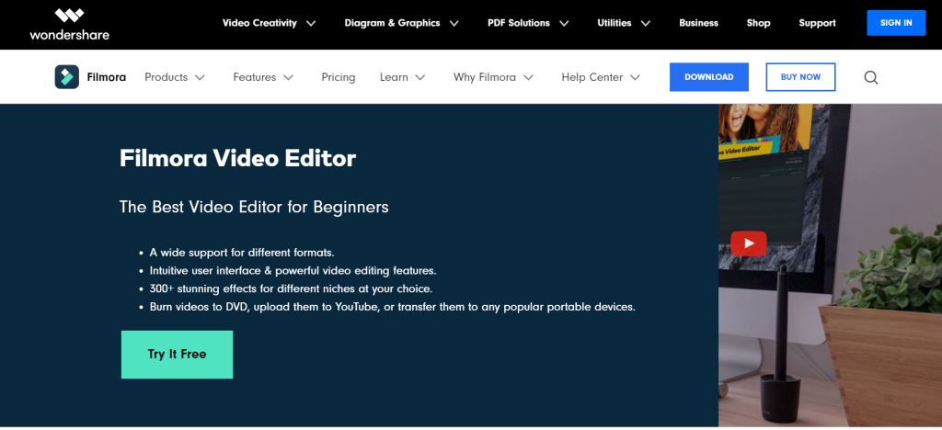942x430 pixels.
Task: Expand the Help Center chevron
Action: 635,77
